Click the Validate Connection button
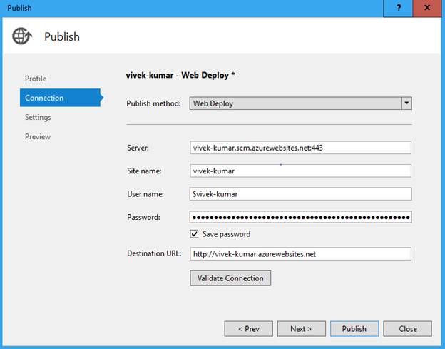Viewport: 445px width, 349px height. (230, 278)
